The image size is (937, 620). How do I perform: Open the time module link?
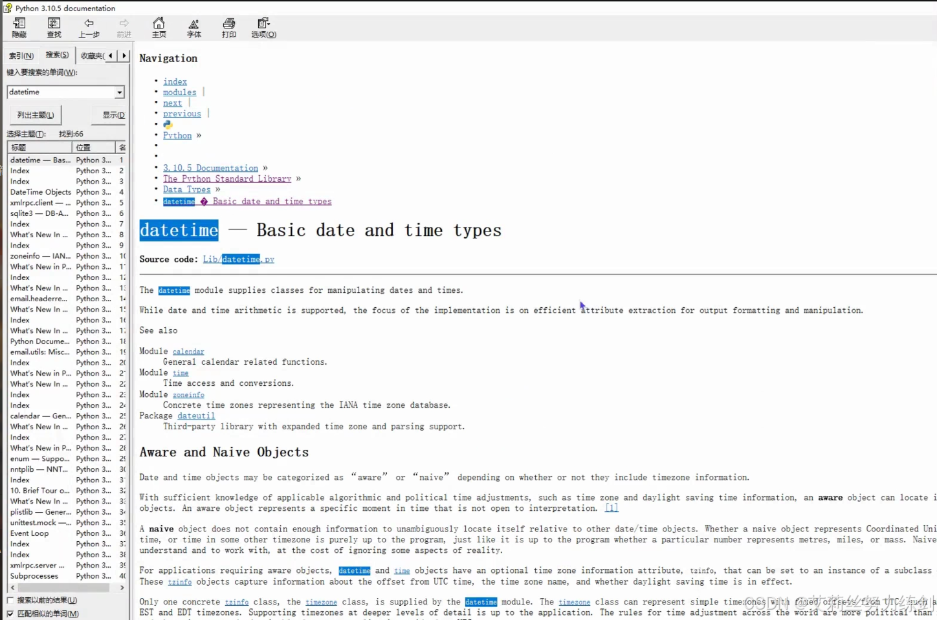coord(181,373)
